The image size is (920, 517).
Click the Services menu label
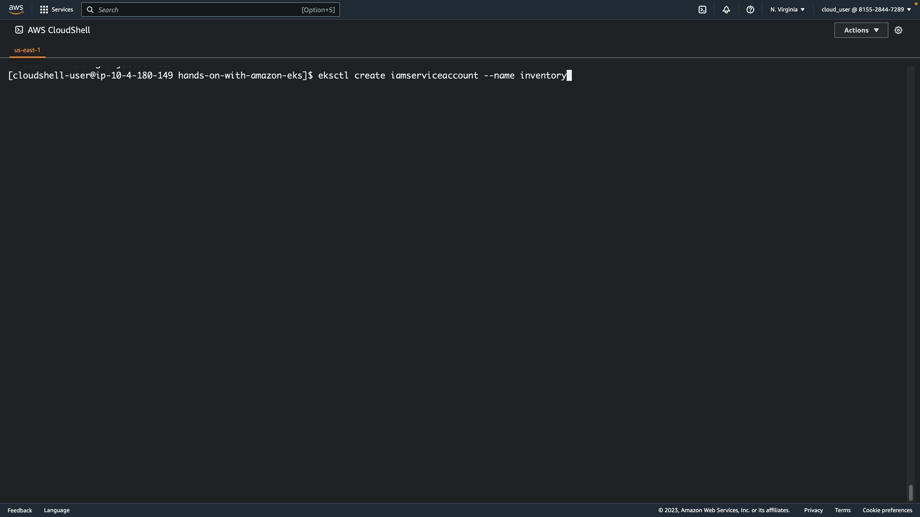[62, 10]
